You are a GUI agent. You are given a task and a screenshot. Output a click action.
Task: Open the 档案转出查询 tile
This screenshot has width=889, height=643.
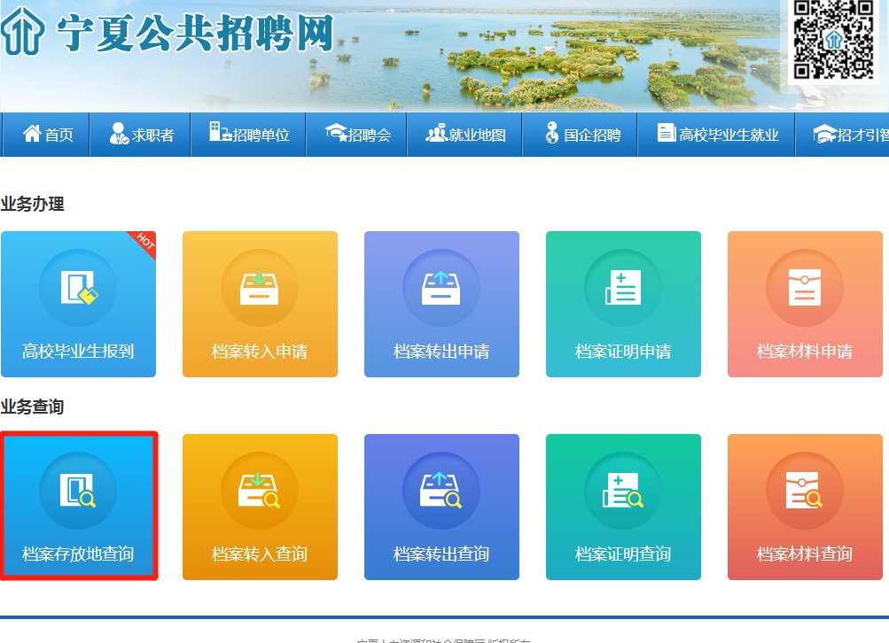pyautogui.click(x=441, y=507)
